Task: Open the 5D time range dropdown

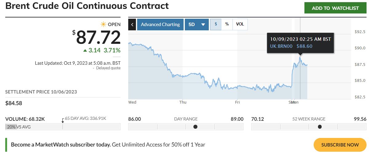Action: [x=197, y=25]
